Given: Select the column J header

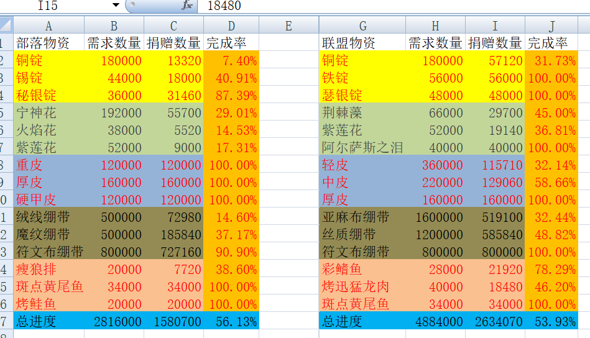Looking at the screenshot, I should 551,25.
